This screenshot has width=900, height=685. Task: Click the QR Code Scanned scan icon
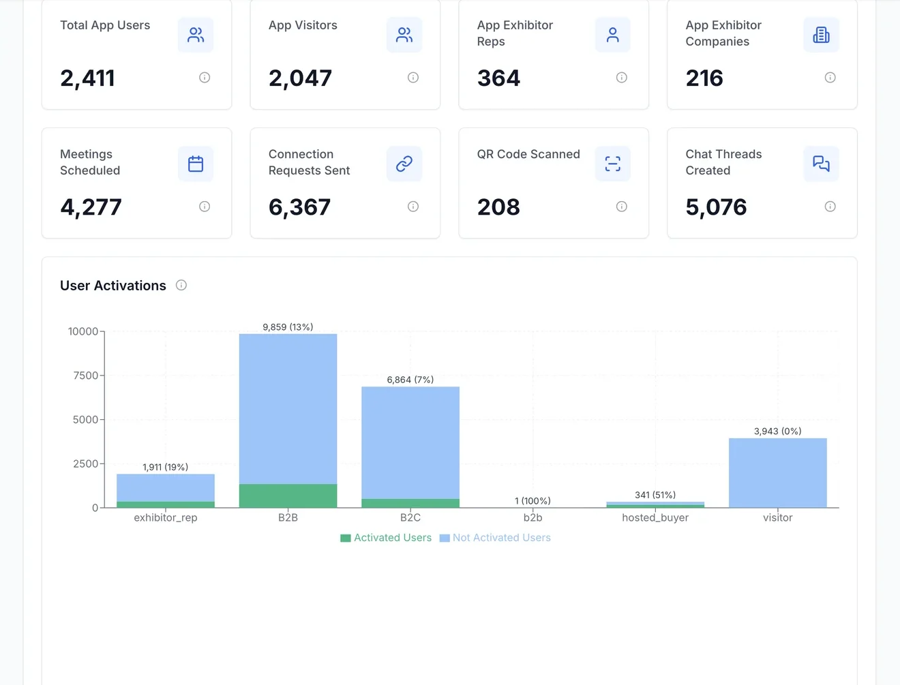[612, 164]
